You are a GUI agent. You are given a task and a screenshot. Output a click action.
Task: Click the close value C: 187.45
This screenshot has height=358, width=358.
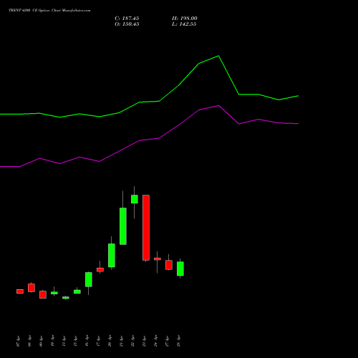127,19
